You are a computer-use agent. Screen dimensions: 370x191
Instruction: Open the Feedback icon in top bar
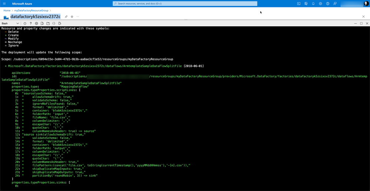335,4
